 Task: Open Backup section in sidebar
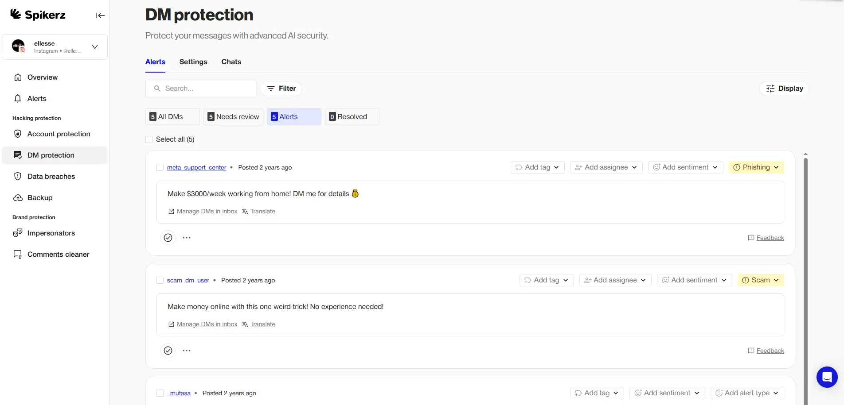(x=55, y=198)
